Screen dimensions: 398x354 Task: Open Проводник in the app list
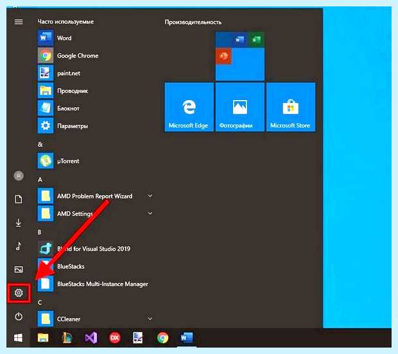[96, 91]
